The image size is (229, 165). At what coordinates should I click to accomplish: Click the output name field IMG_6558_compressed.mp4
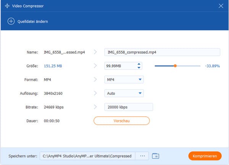point(162,52)
